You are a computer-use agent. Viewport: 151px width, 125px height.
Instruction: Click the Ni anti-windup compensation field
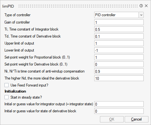point(119,71)
